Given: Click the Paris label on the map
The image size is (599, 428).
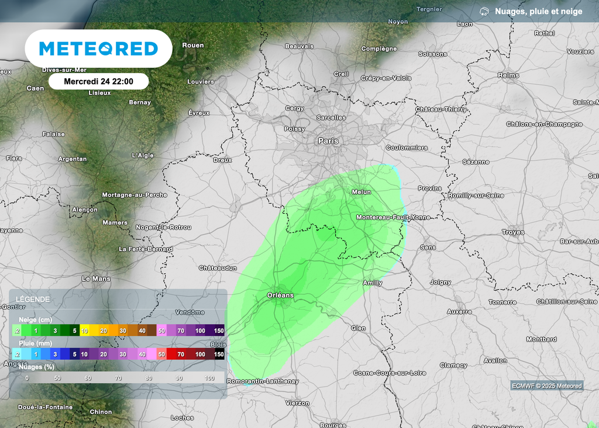Looking at the screenshot, I should click(329, 141).
